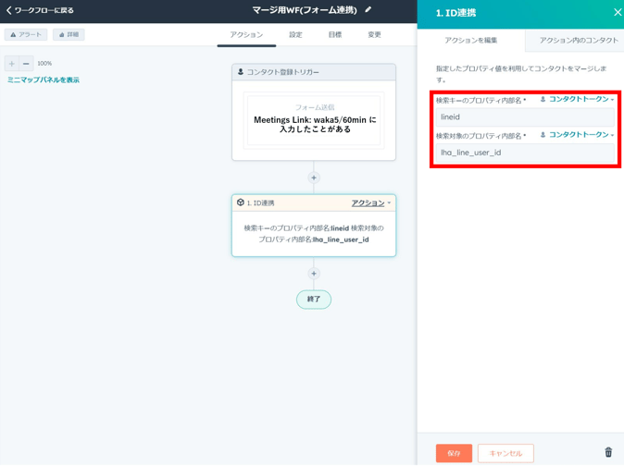Zoom in with the plus button

(12, 64)
